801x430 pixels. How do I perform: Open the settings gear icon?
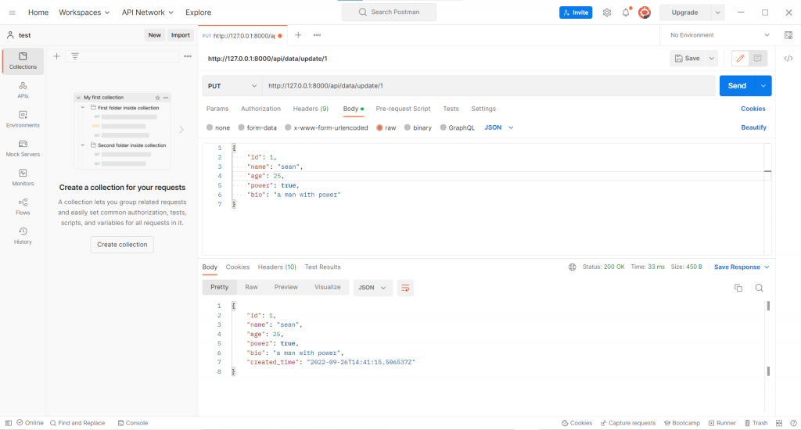pyautogui.click(x=607, y=13)
